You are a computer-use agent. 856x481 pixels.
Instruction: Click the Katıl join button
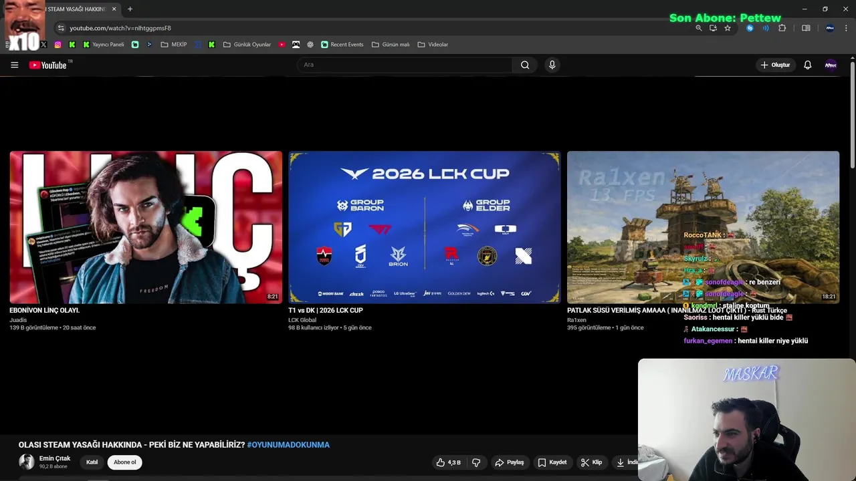click(92, 462)
